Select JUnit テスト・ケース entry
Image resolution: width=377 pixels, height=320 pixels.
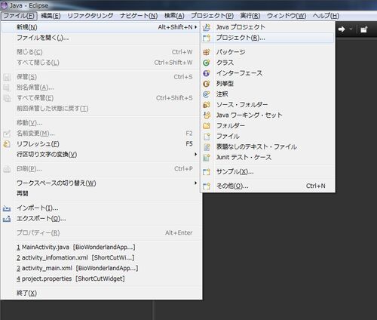tap(268, 158)
